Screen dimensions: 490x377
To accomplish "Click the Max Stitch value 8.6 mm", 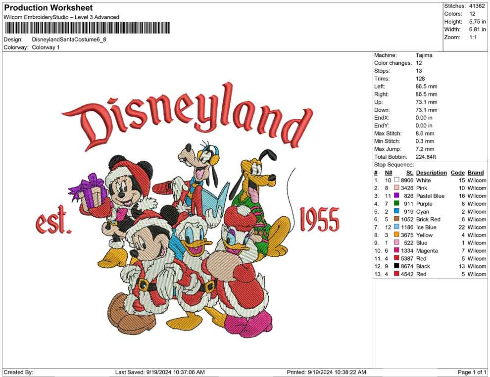I will [x=425, y=134].
